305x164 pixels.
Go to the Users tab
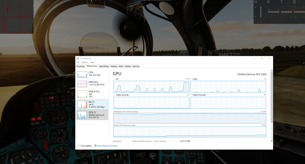click(121, 66)
